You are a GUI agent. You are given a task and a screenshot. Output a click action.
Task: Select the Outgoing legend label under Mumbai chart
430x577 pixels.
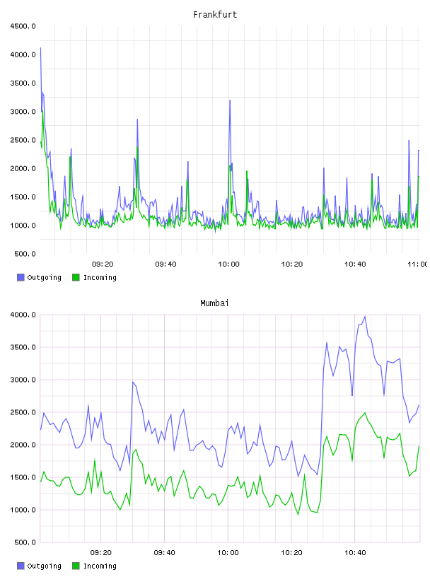[44, 566]
